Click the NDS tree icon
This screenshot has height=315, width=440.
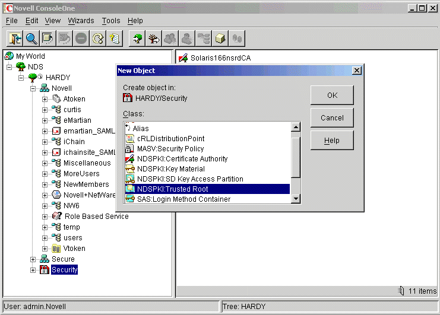20,66
